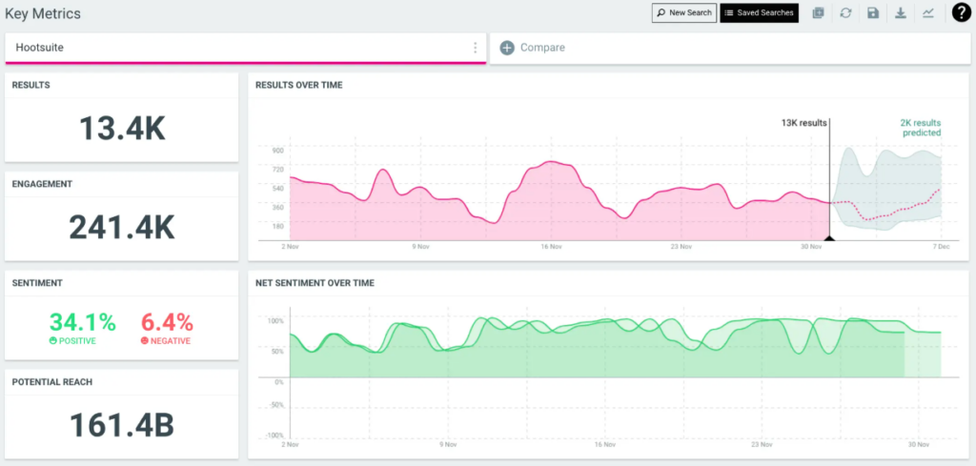Open the line chart view icon
Viewport: 976px width, 466px height.
coord(928,13)
